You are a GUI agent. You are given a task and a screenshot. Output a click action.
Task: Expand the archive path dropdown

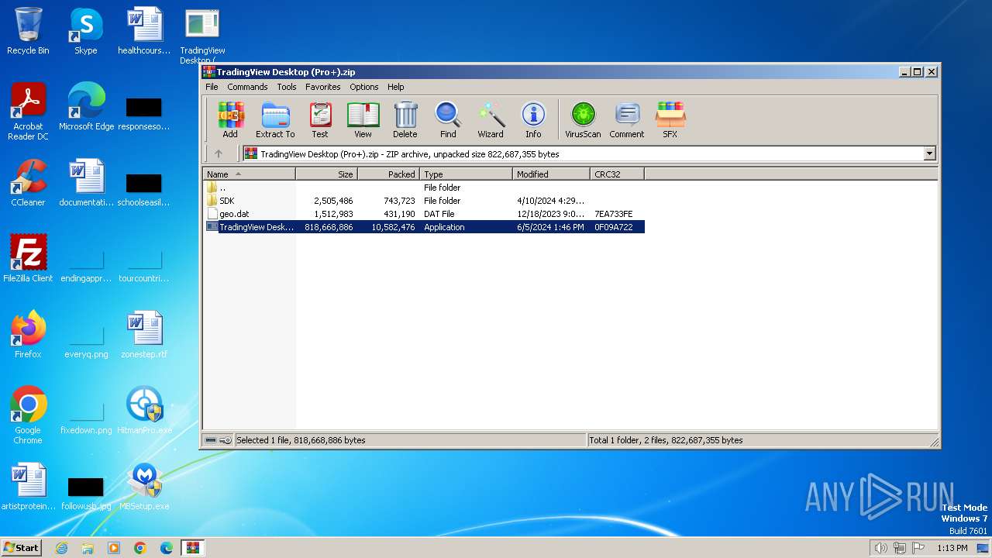click(929, 153)
